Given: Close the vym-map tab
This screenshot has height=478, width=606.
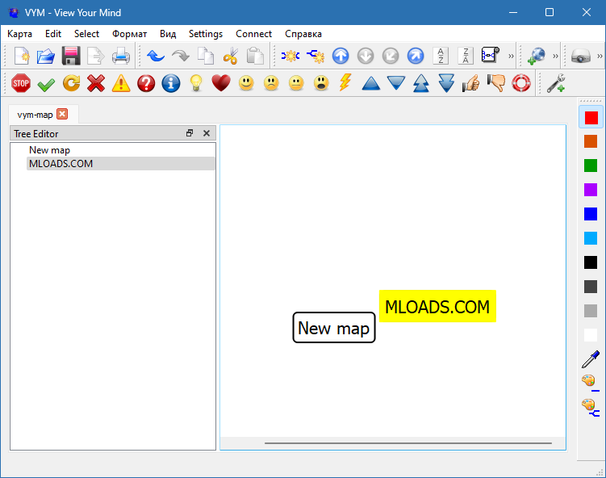Looking at the screenshot, I should pyautogui.click(x=62, y=114).
